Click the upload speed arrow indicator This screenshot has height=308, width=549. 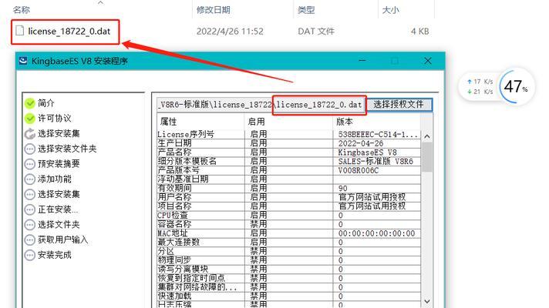(469, 82)
